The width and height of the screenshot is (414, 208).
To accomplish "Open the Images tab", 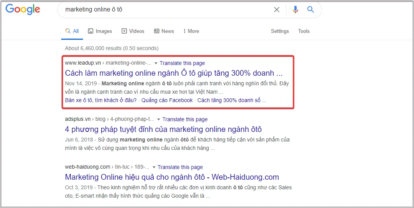I will coord(100,31).
